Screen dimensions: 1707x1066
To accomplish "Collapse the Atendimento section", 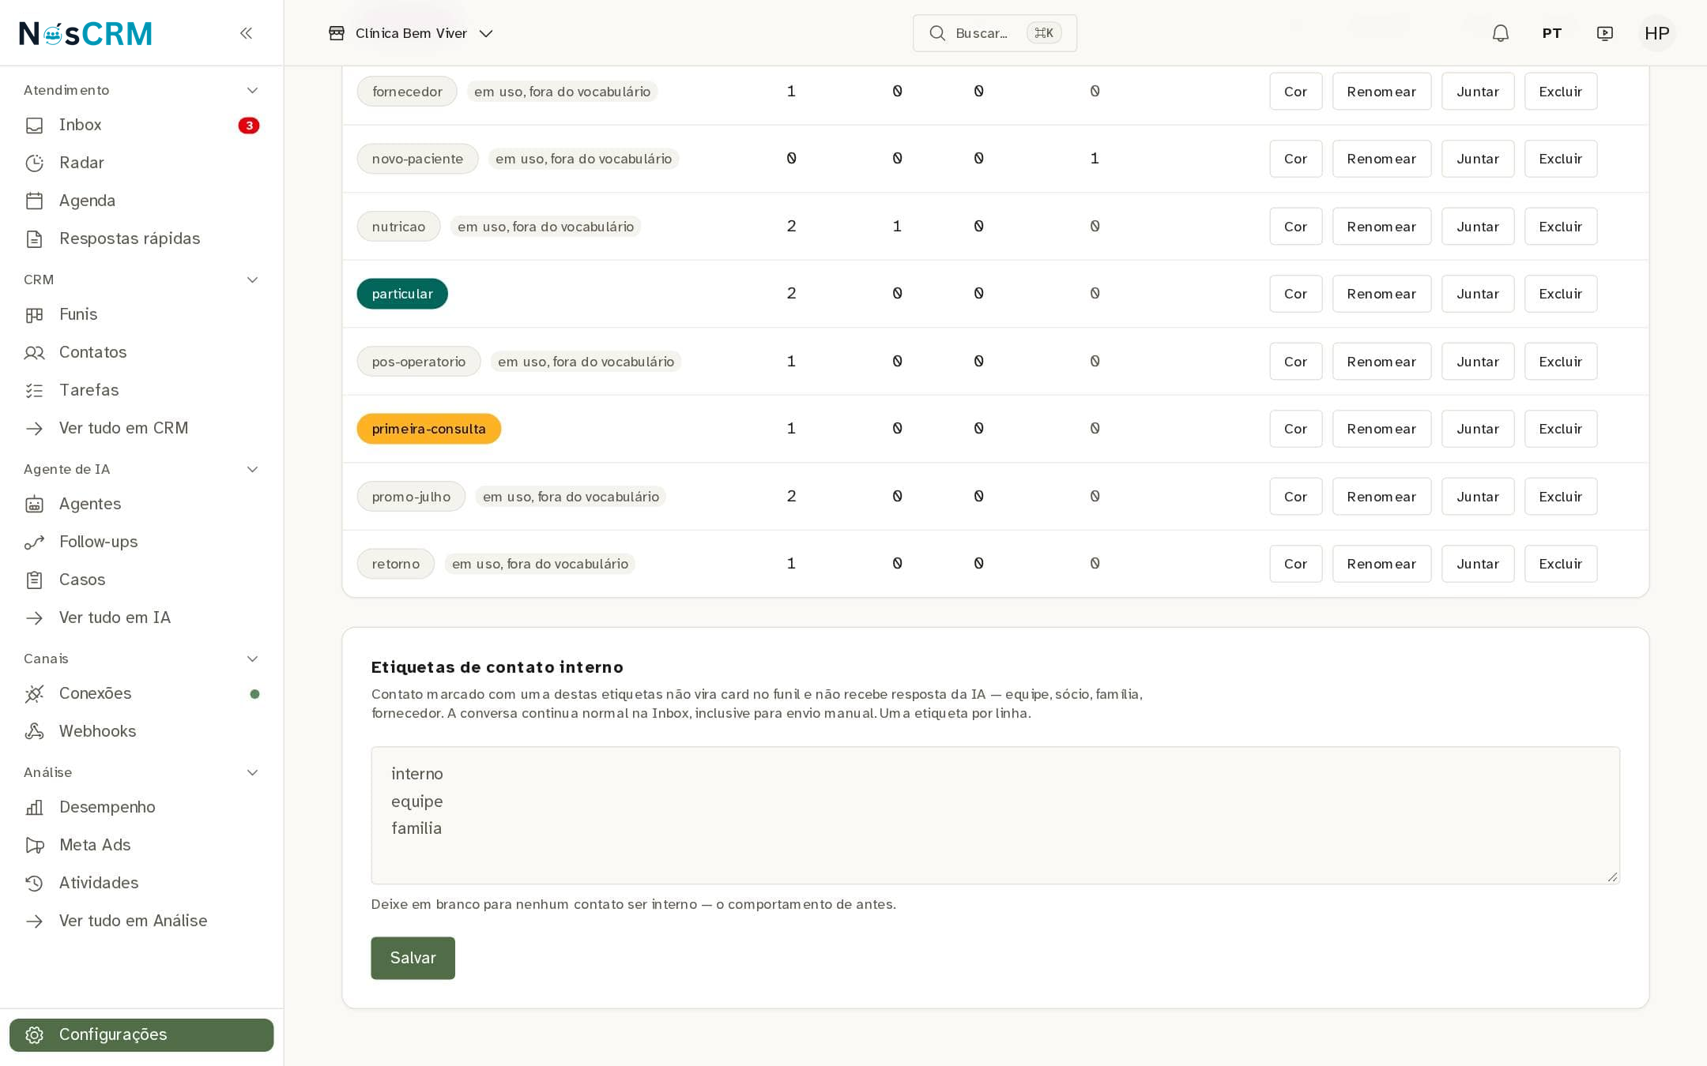I will point(252,90).
